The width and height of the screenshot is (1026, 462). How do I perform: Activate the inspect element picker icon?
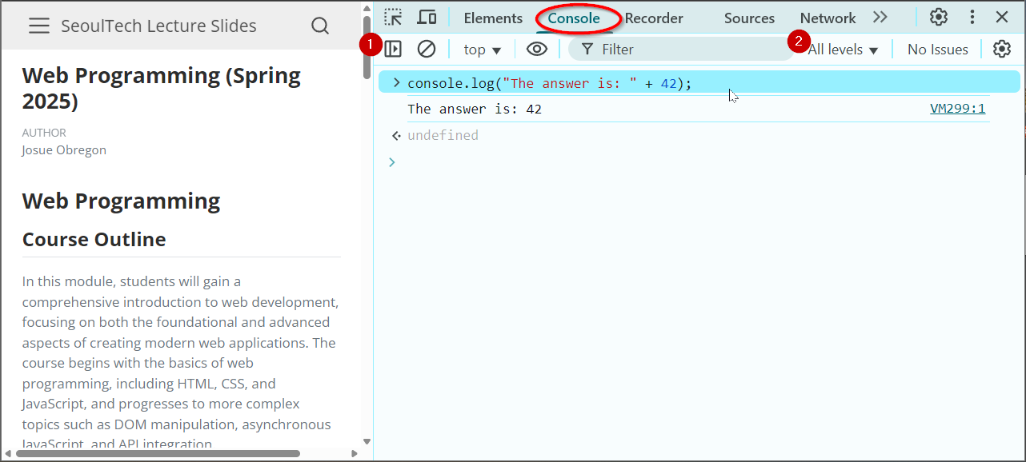click(x=393, y=18)
